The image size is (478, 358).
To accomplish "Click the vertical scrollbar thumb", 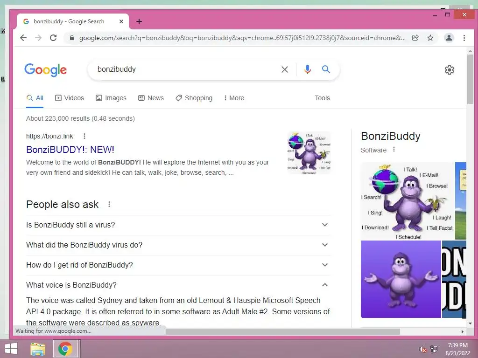I will tap(470, 79).
